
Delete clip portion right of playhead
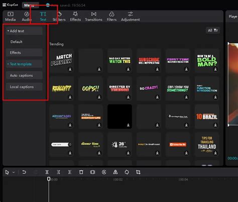(x=70, y=172)
